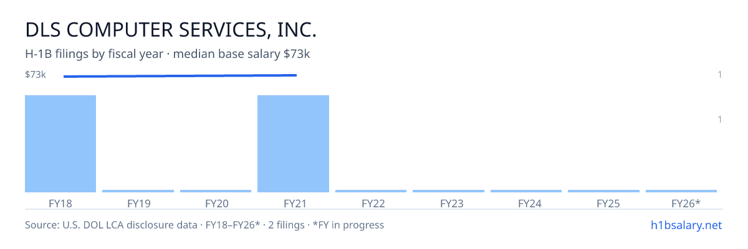
Task: Click the FY21 axis label
Action: coord(293,203)
